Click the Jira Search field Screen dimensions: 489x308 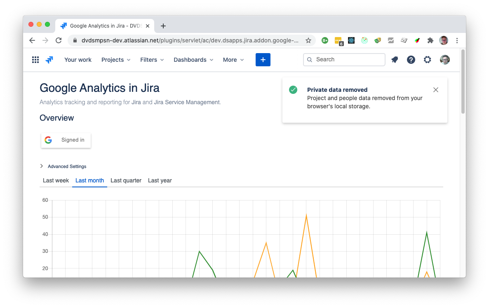tap(344, 60)
